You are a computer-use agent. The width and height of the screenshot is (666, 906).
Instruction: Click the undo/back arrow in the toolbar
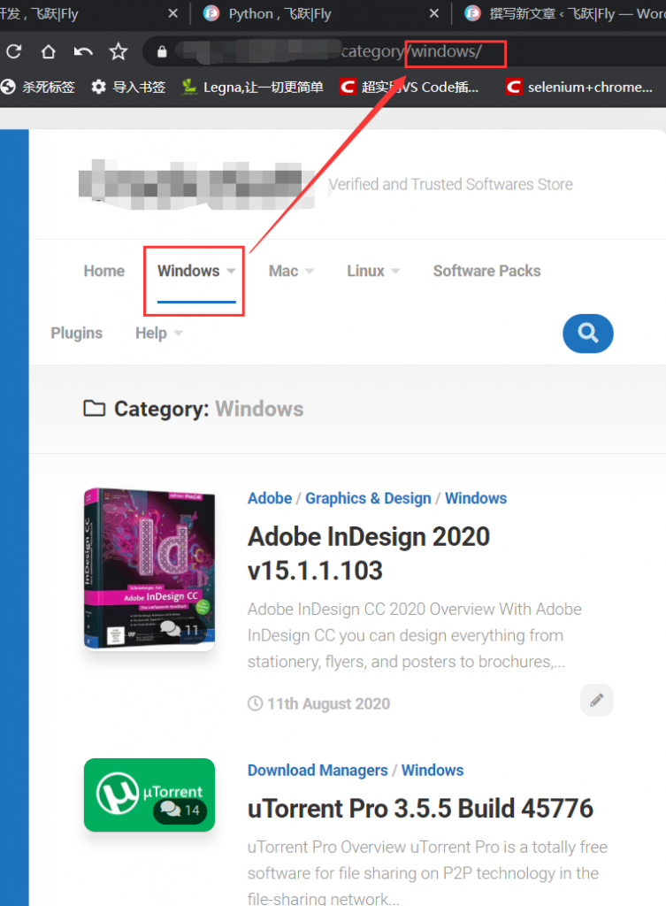tap(83, 51)
